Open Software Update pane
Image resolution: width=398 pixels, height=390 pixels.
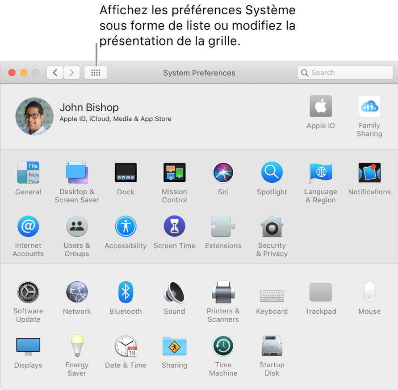[28, 292]
